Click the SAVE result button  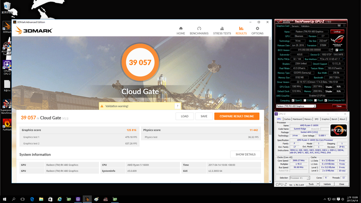tap(204, 116)
